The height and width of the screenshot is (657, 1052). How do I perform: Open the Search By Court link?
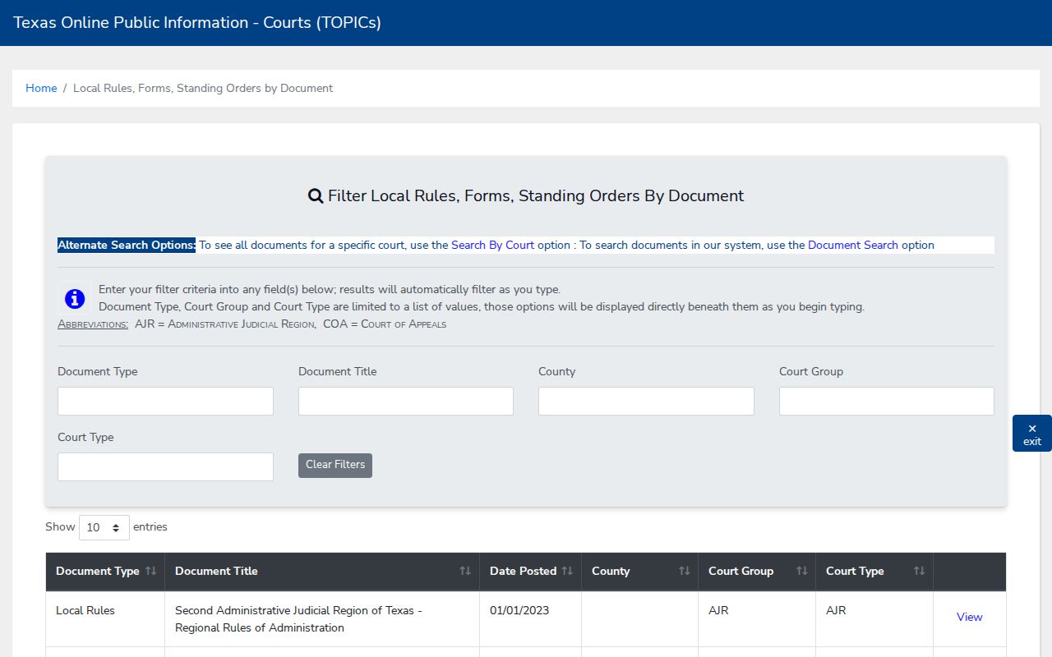click(x=492, y=245)
